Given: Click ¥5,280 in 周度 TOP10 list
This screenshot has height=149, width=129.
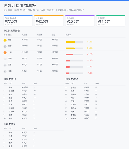Looking at the screenshot, I should [x=86, y=115].
